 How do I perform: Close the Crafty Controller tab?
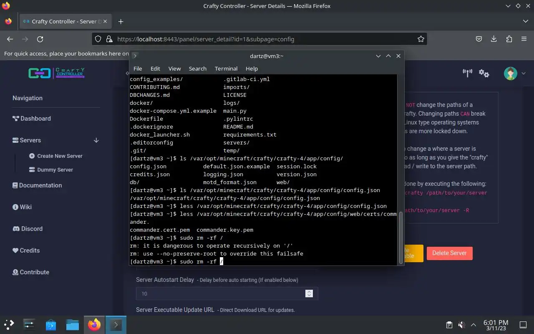[x=105, y=21]
